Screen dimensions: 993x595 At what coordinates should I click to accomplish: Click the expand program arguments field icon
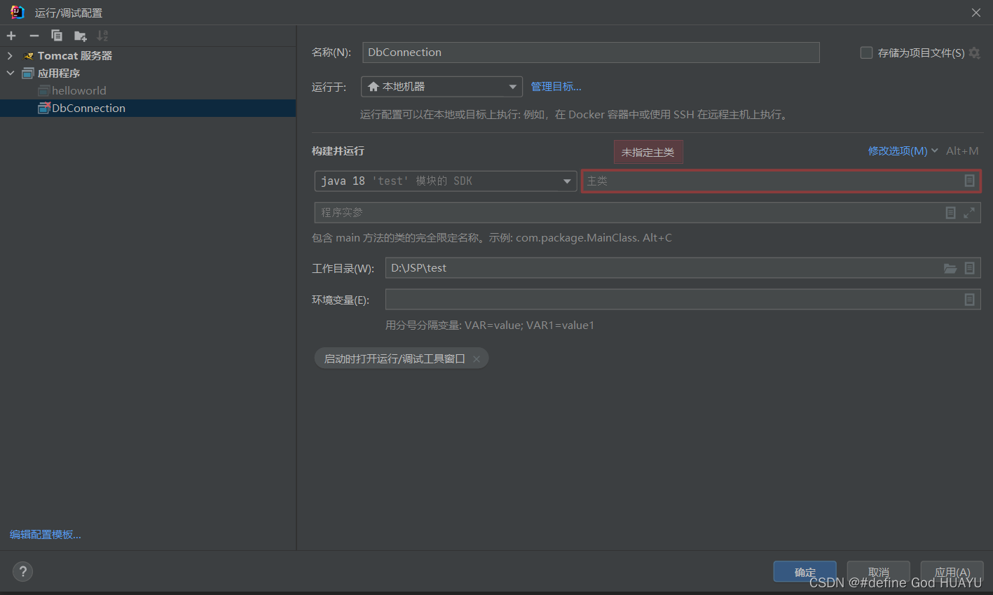(x=969, y=212)
